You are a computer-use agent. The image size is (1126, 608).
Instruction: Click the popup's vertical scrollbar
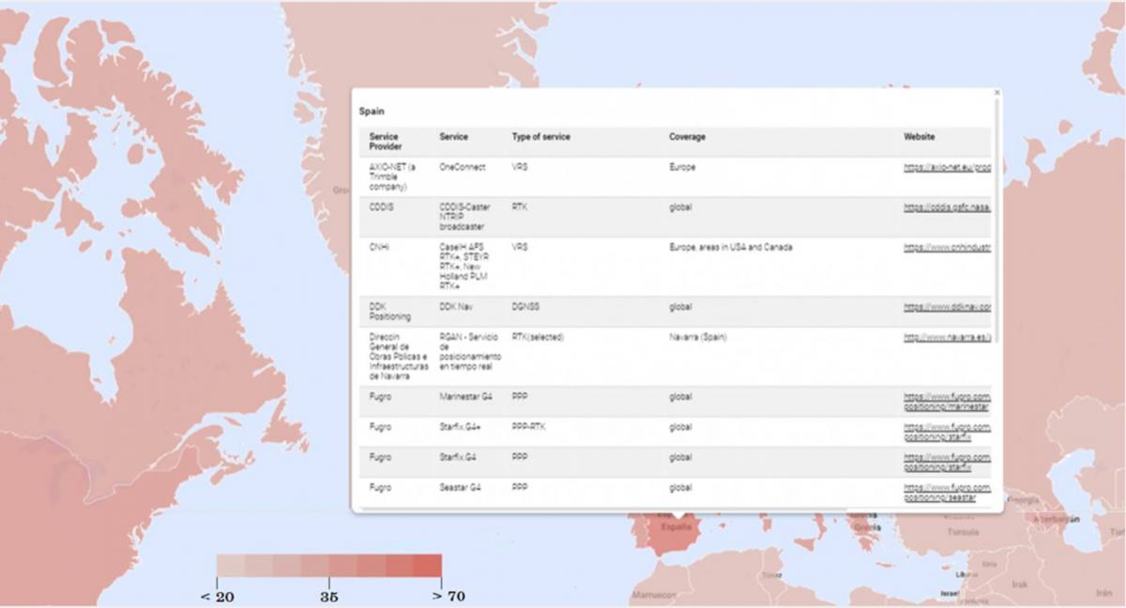pyautogui.click(x=997, y=220)
